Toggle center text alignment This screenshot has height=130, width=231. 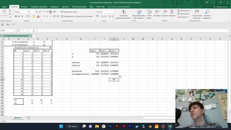pos(47,16)
